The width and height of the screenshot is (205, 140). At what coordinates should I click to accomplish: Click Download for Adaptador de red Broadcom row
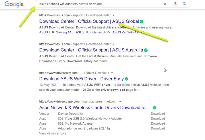coord(158,129)
